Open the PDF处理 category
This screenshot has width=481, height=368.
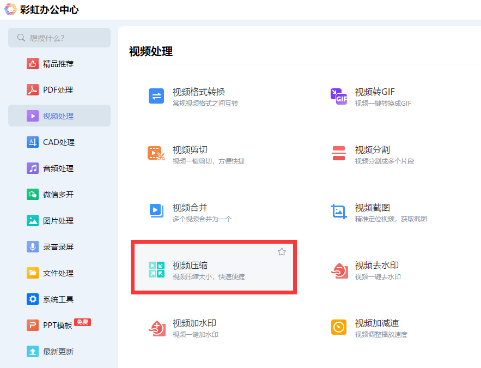[59, 90]
